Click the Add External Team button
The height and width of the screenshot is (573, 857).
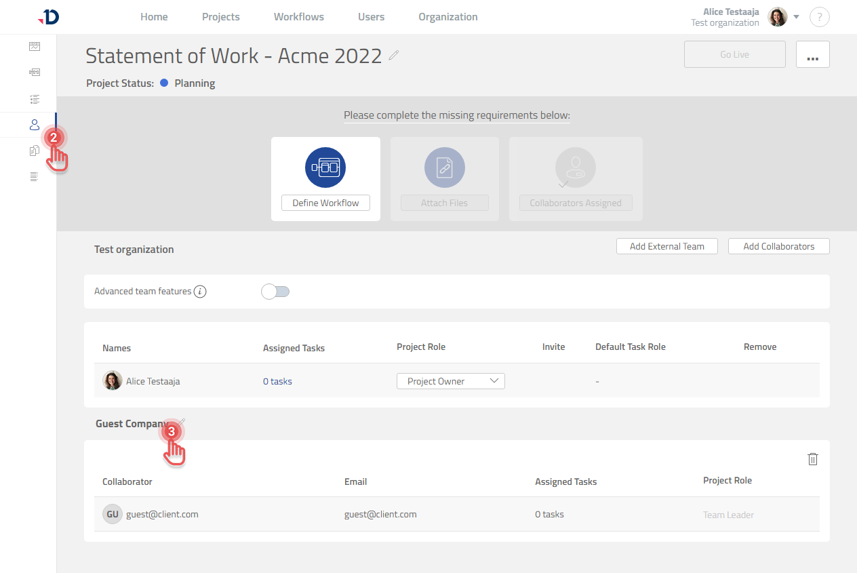point(666,246)
